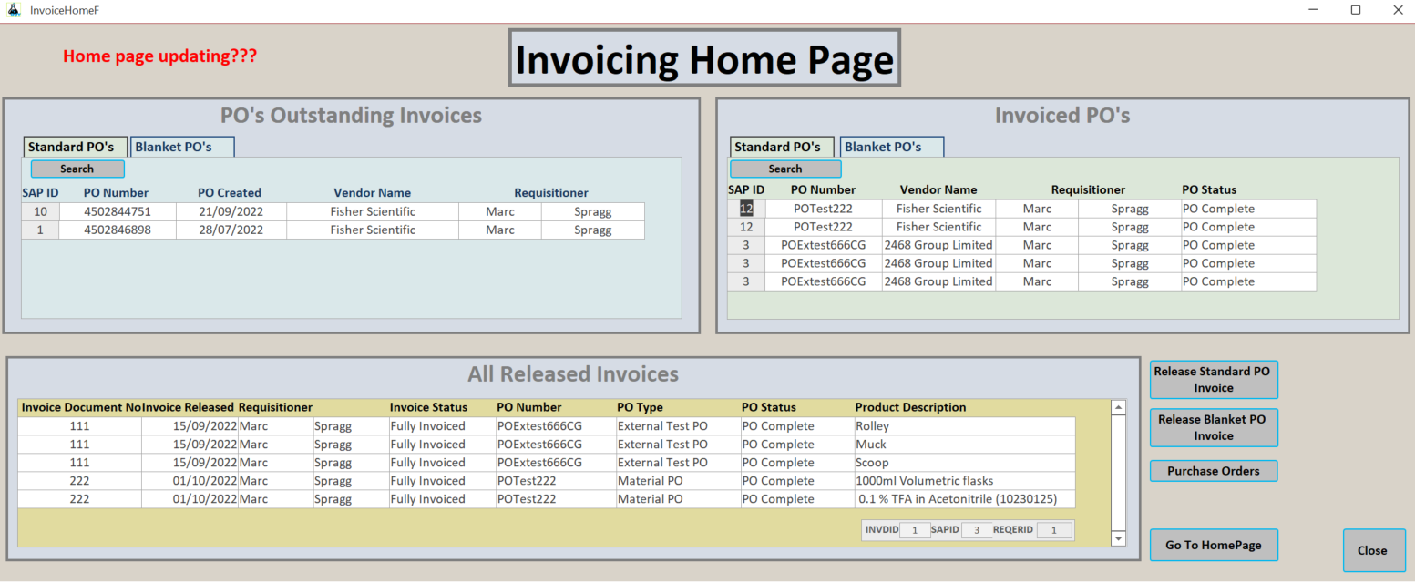The width and height of the screenshot is (1415, 583).
Task: Click scrollbar up arrow in Released Invoices
Action: (x=1119, y=407)
